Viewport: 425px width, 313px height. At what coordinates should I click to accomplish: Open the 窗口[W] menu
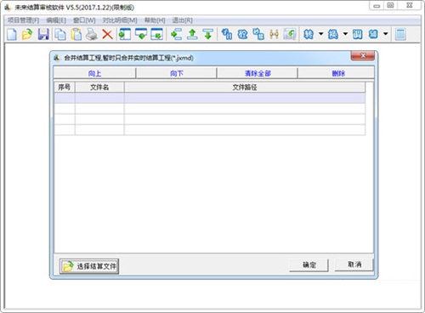coord(84,20)
